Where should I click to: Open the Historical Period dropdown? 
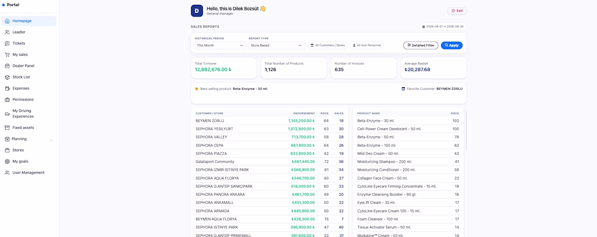click(220, 45)
